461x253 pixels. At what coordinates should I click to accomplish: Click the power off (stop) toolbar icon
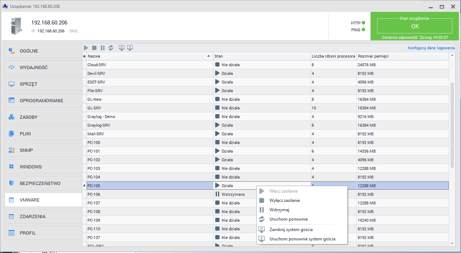[x=94, y=48]
